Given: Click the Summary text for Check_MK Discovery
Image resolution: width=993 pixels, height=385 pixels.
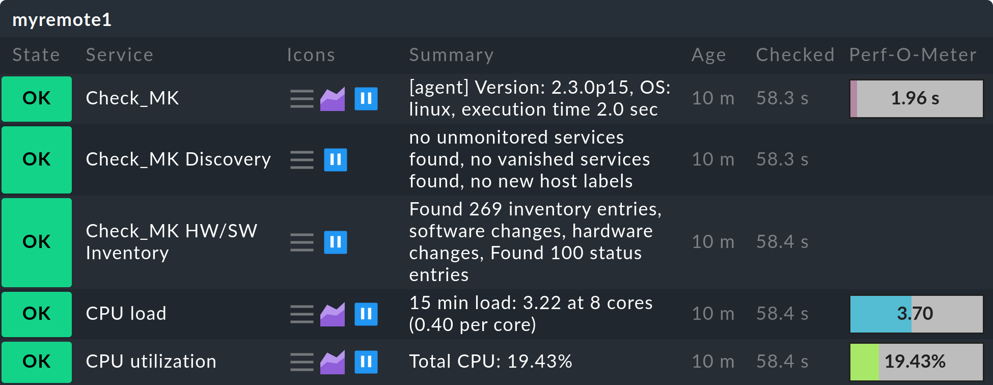Looking at the screenshot, I should pos(530,160).
